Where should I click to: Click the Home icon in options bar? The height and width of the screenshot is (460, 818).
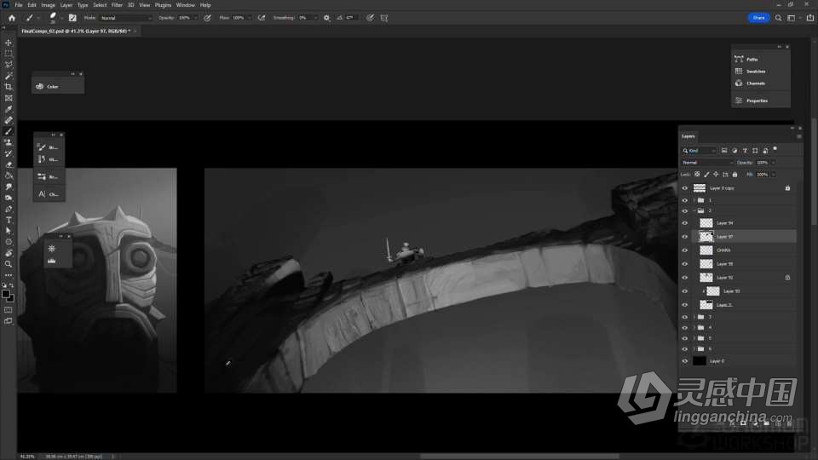tap(11, 18)
